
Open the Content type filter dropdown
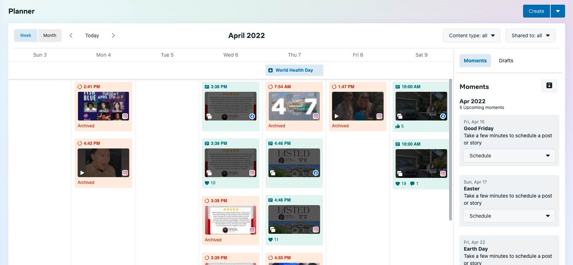(x=471, y=36)
